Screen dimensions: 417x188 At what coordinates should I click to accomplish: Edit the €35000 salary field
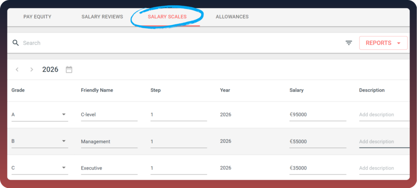coord(318,168)
